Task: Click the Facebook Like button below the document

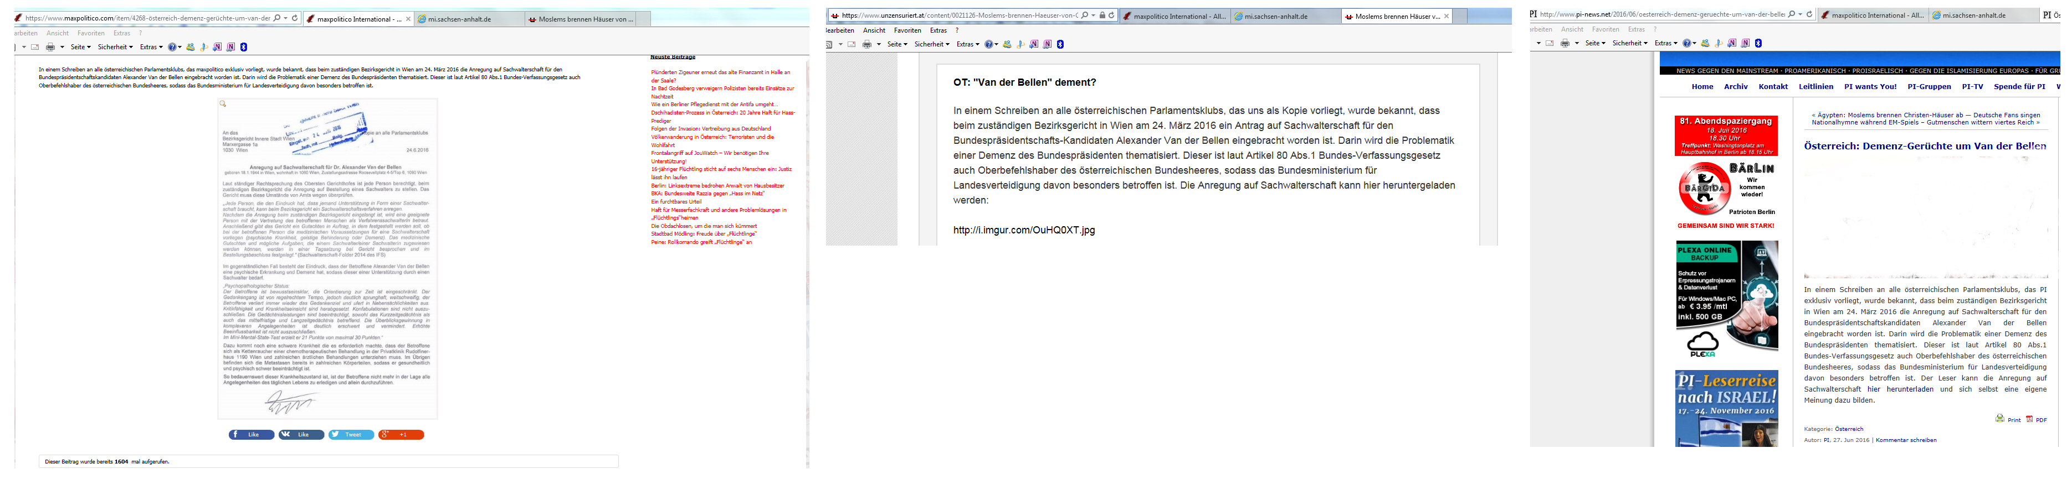Action: click(253, 435)
